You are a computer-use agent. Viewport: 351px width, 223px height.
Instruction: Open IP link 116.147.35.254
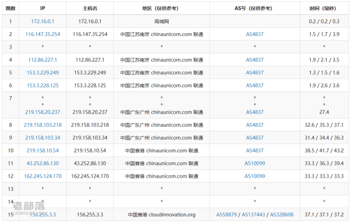43,34
